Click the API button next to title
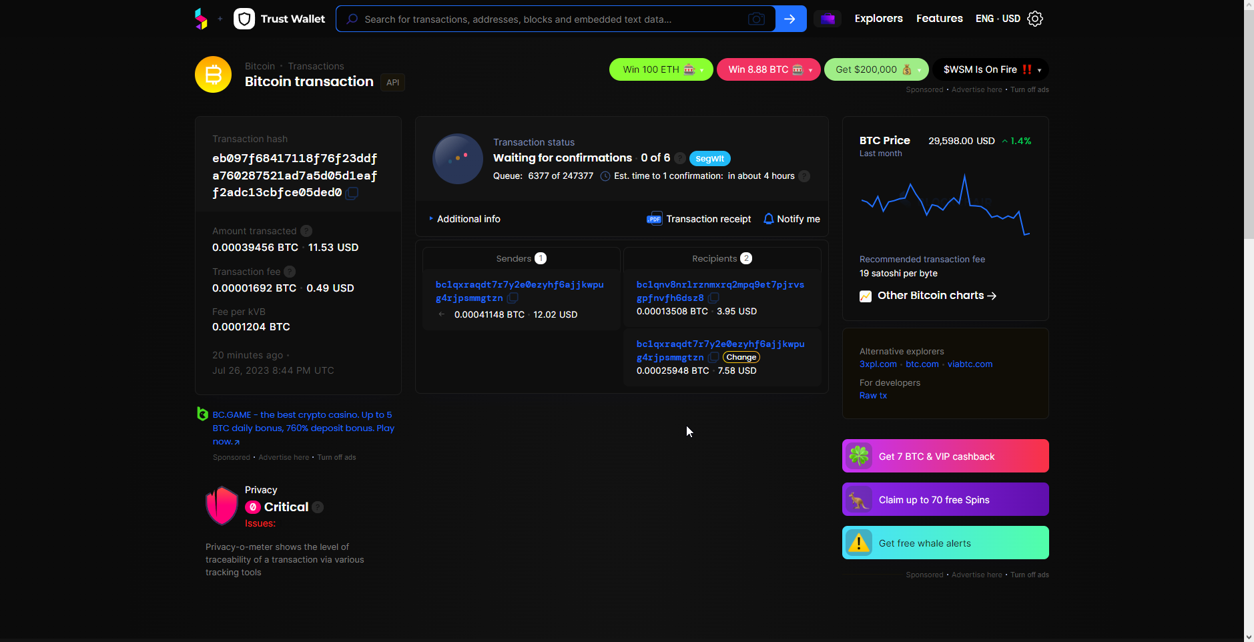The height and width of the screenshot is (642, 1254). pyautogui.click(x=392, y=82)
